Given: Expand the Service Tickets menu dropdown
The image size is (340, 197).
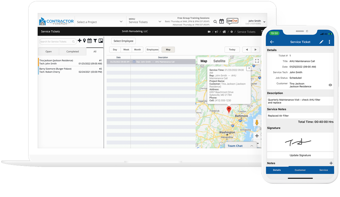Looking at the screenshot, I should [145, 22].
